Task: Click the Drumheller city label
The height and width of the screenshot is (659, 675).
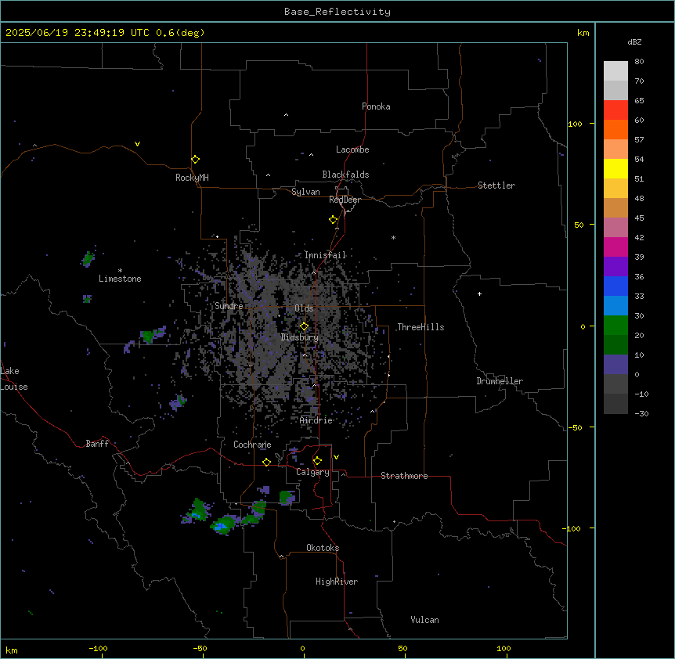Action: tap(500, 381)
